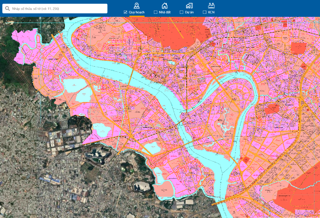Choose the KCN text label
This screenshot has height=218, width=320.
pos(211,12)
